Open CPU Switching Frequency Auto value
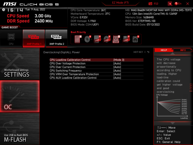The width and height of the screenshot is (193, 145). pyautogui.click(x=117, y=71)
